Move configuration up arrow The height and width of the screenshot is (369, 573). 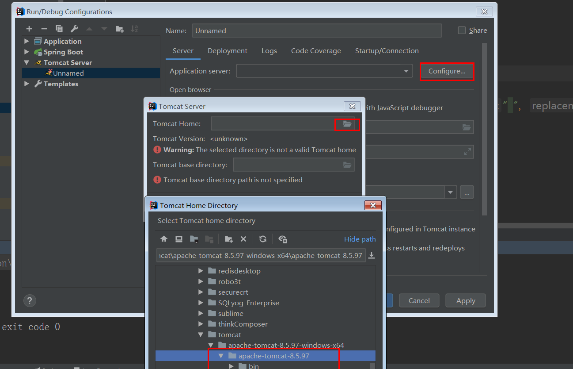pyautogui.click(x=89, y=29)
